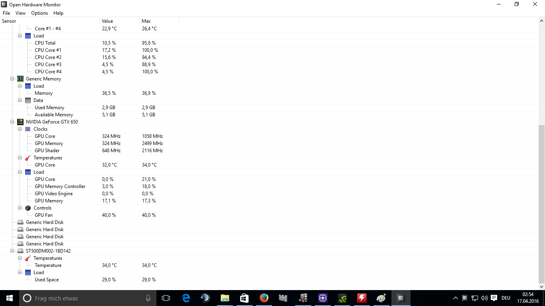Select the Used Memory row

point(269,108)
